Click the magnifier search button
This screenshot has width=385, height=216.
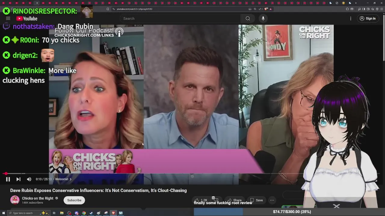[248, 19]
